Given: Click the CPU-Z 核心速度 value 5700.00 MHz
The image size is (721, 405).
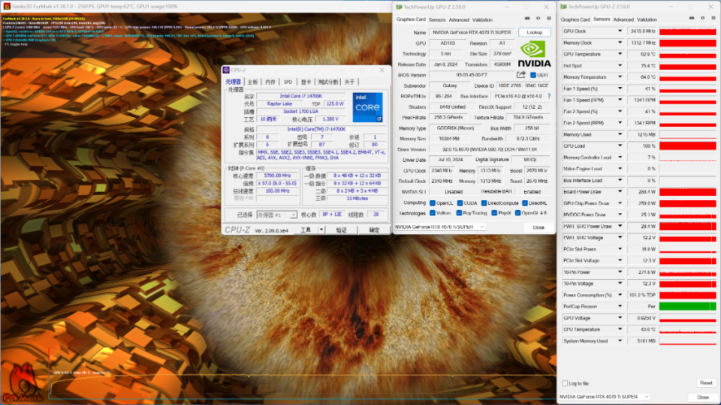Looking at the screenshot, I should [x=278, y=175].
